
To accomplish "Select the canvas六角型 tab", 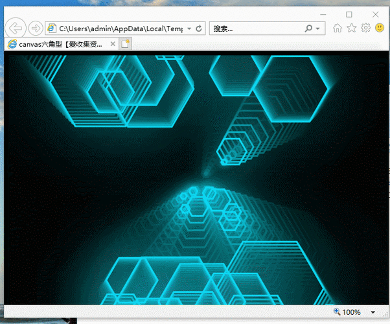I will pos(61,44).
